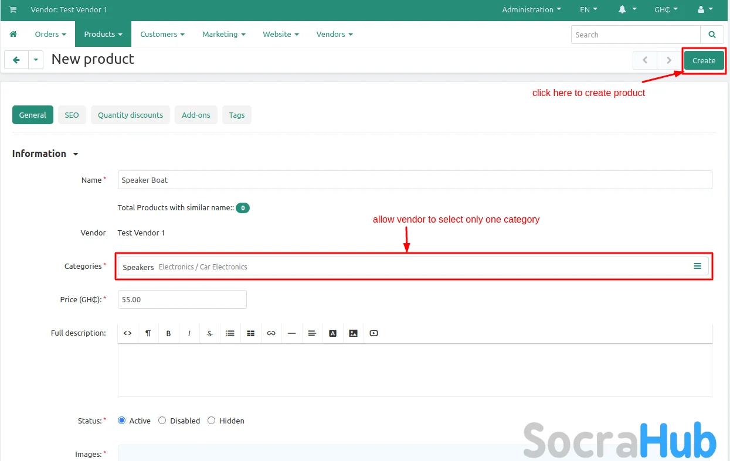Click the Speakers category entry

click(x=138, y=267)
